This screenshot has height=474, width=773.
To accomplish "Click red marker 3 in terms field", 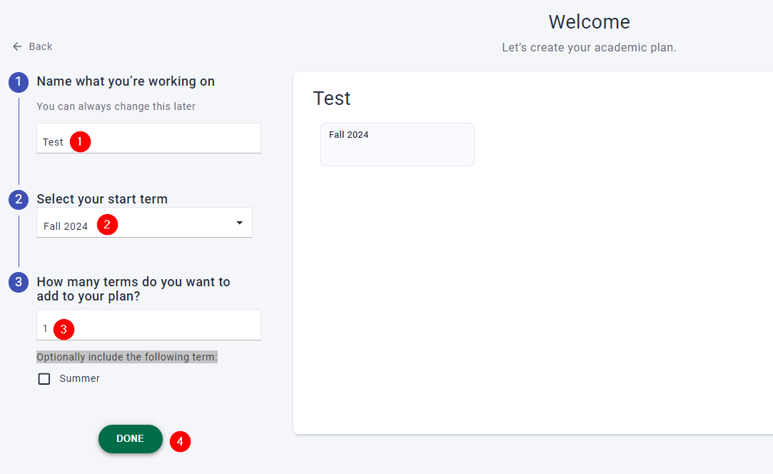I will coord(64,329).
